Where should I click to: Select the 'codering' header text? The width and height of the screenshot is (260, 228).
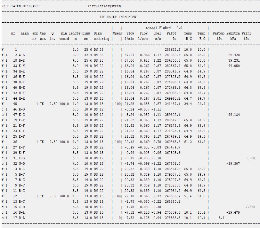102,39
